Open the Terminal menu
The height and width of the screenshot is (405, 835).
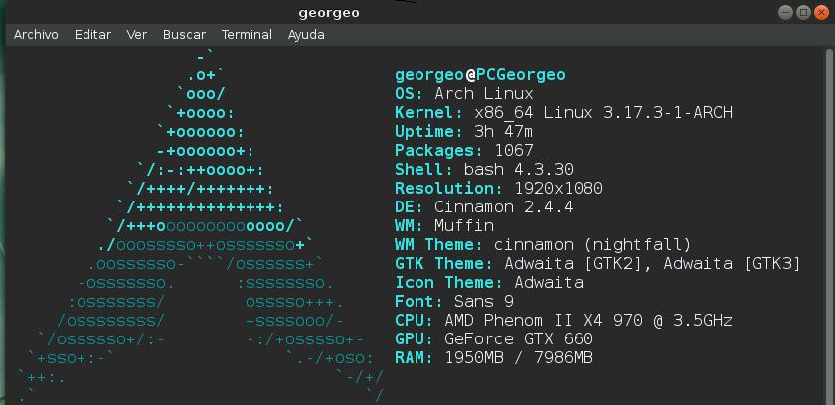(247, 35)
